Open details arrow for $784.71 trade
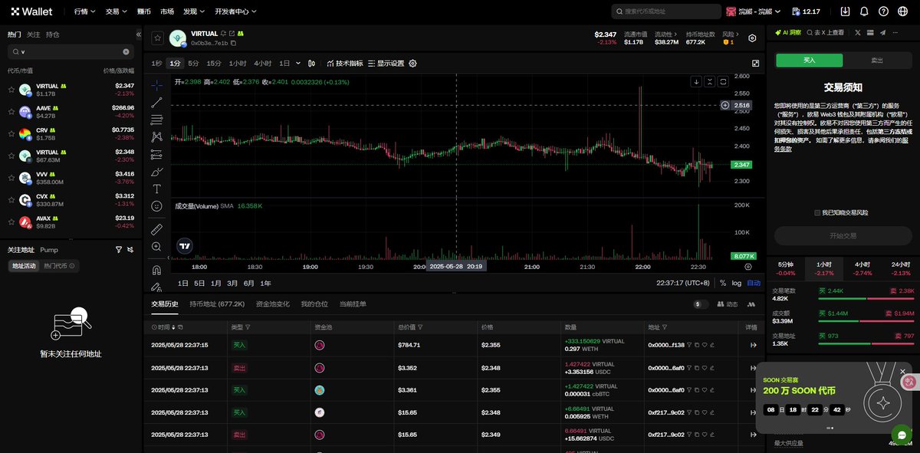Viewport: 920px width, 453px height. [753, 346]
